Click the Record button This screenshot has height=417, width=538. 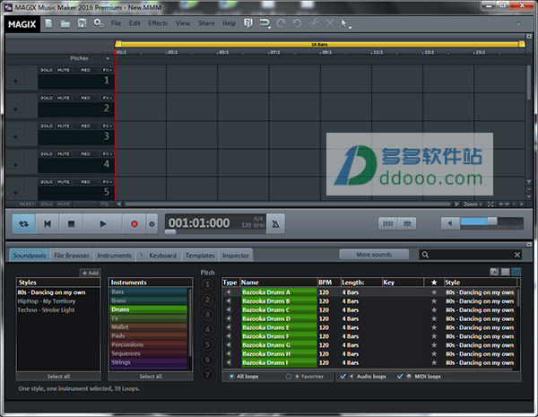[134, 224]
